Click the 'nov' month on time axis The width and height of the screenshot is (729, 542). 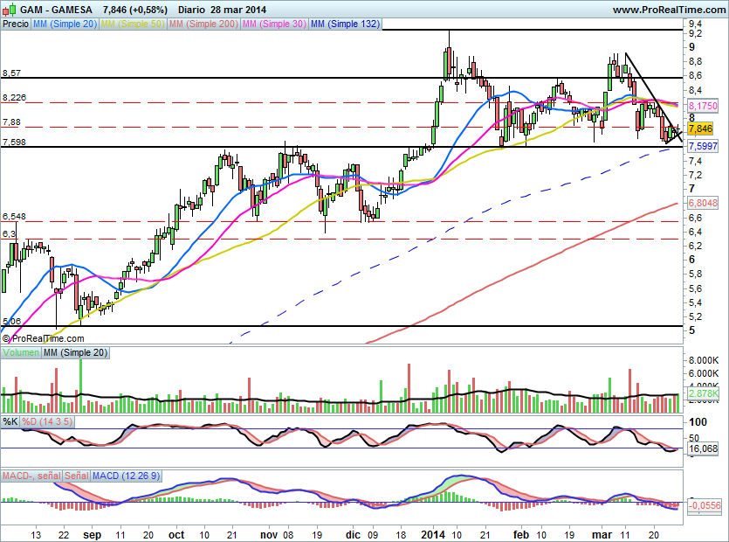point(269,535)
